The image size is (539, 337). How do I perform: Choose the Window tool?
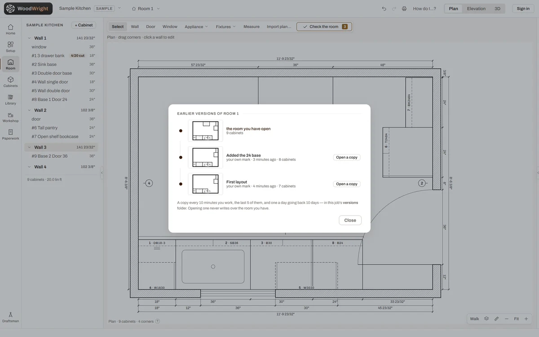point(170,27)
